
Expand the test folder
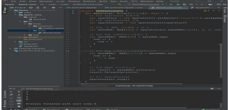(x=25, y=35)
